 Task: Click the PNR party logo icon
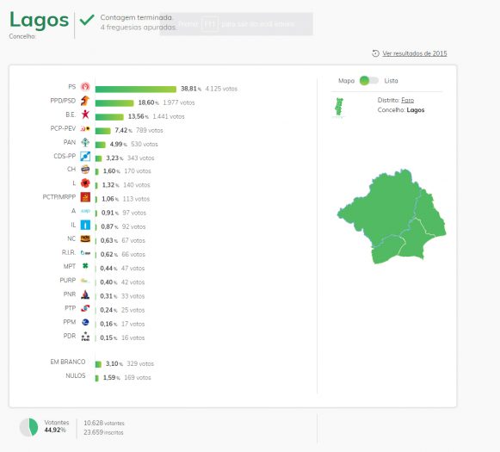(x=85, y=294)
